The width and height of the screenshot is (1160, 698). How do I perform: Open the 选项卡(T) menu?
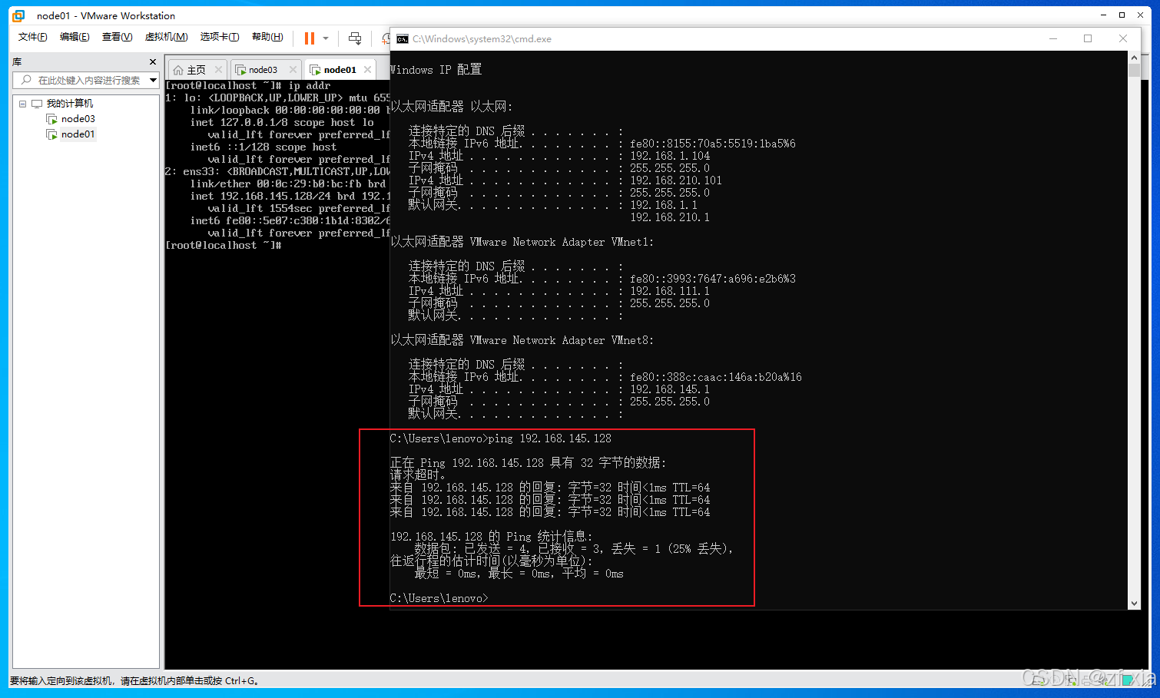(x=220, y=37)
